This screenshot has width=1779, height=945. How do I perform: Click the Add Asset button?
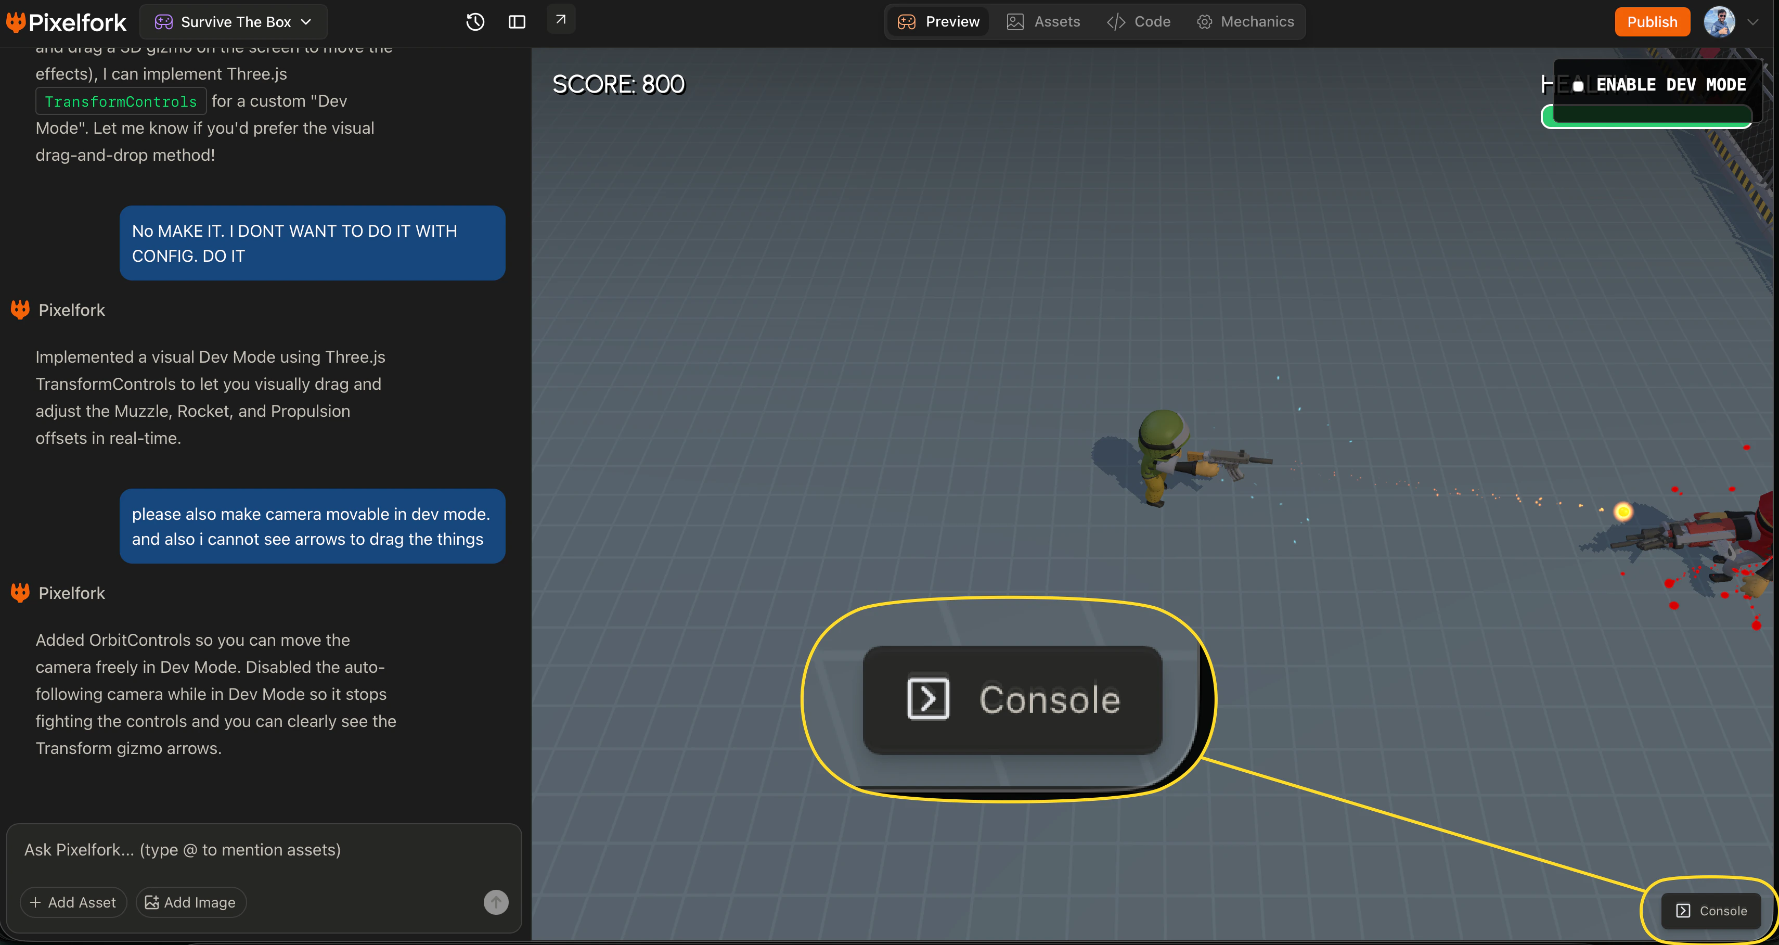click(x=73, y=901)
